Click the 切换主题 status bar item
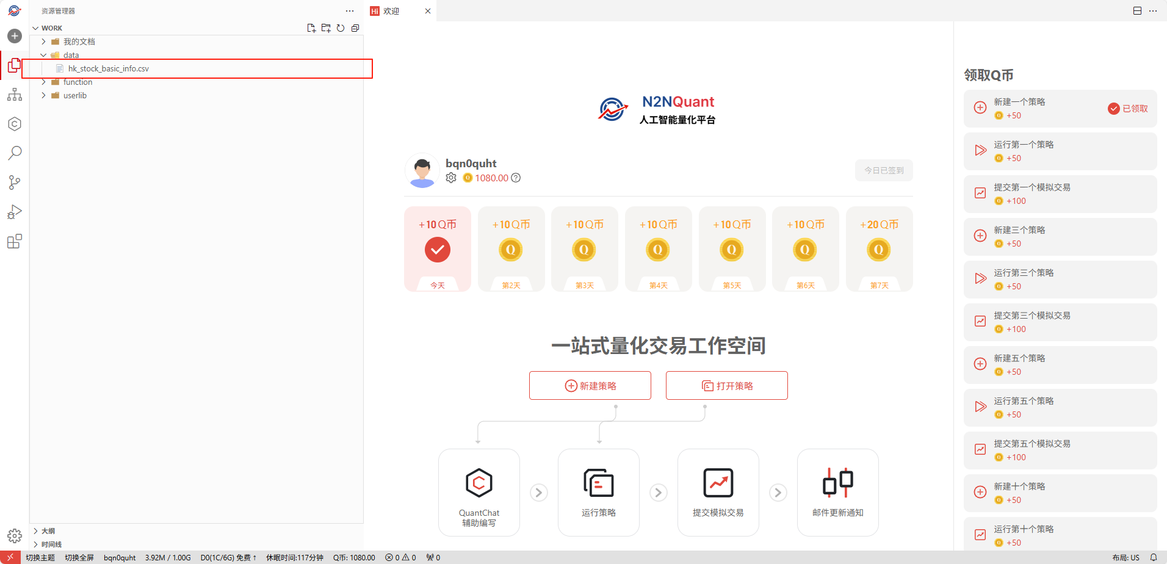 pos(40,557)
